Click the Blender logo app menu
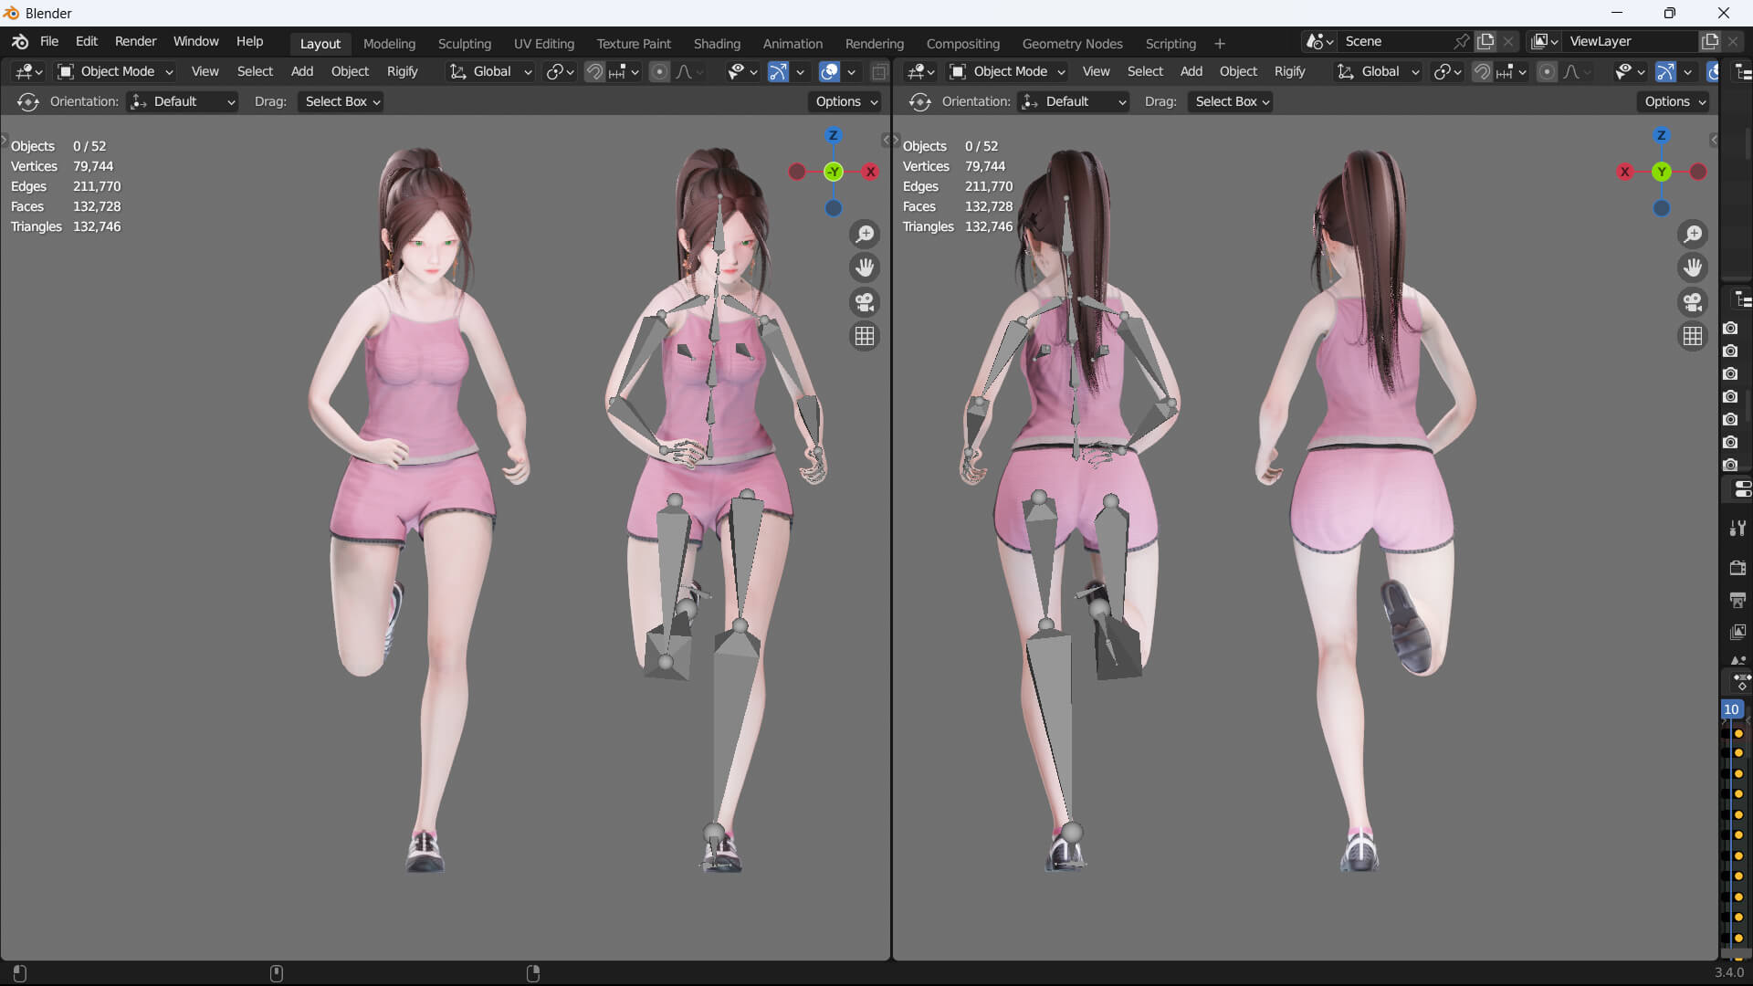Viewport: 1753px width, 986px height. click(x=20, y=42)
